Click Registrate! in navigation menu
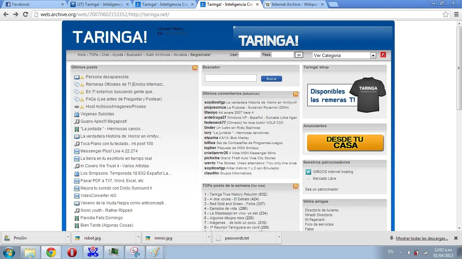This screenshot has width=462, height=259. click(201, 55)
